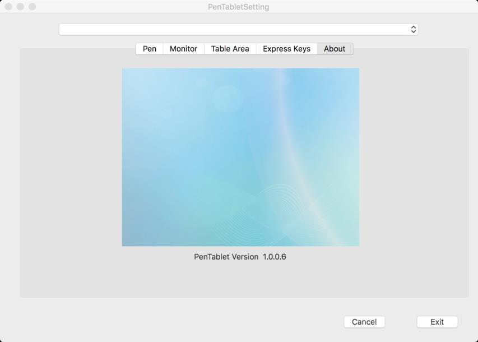
Task: Click the PenTabletSetting window title
Action: (238, 7)
